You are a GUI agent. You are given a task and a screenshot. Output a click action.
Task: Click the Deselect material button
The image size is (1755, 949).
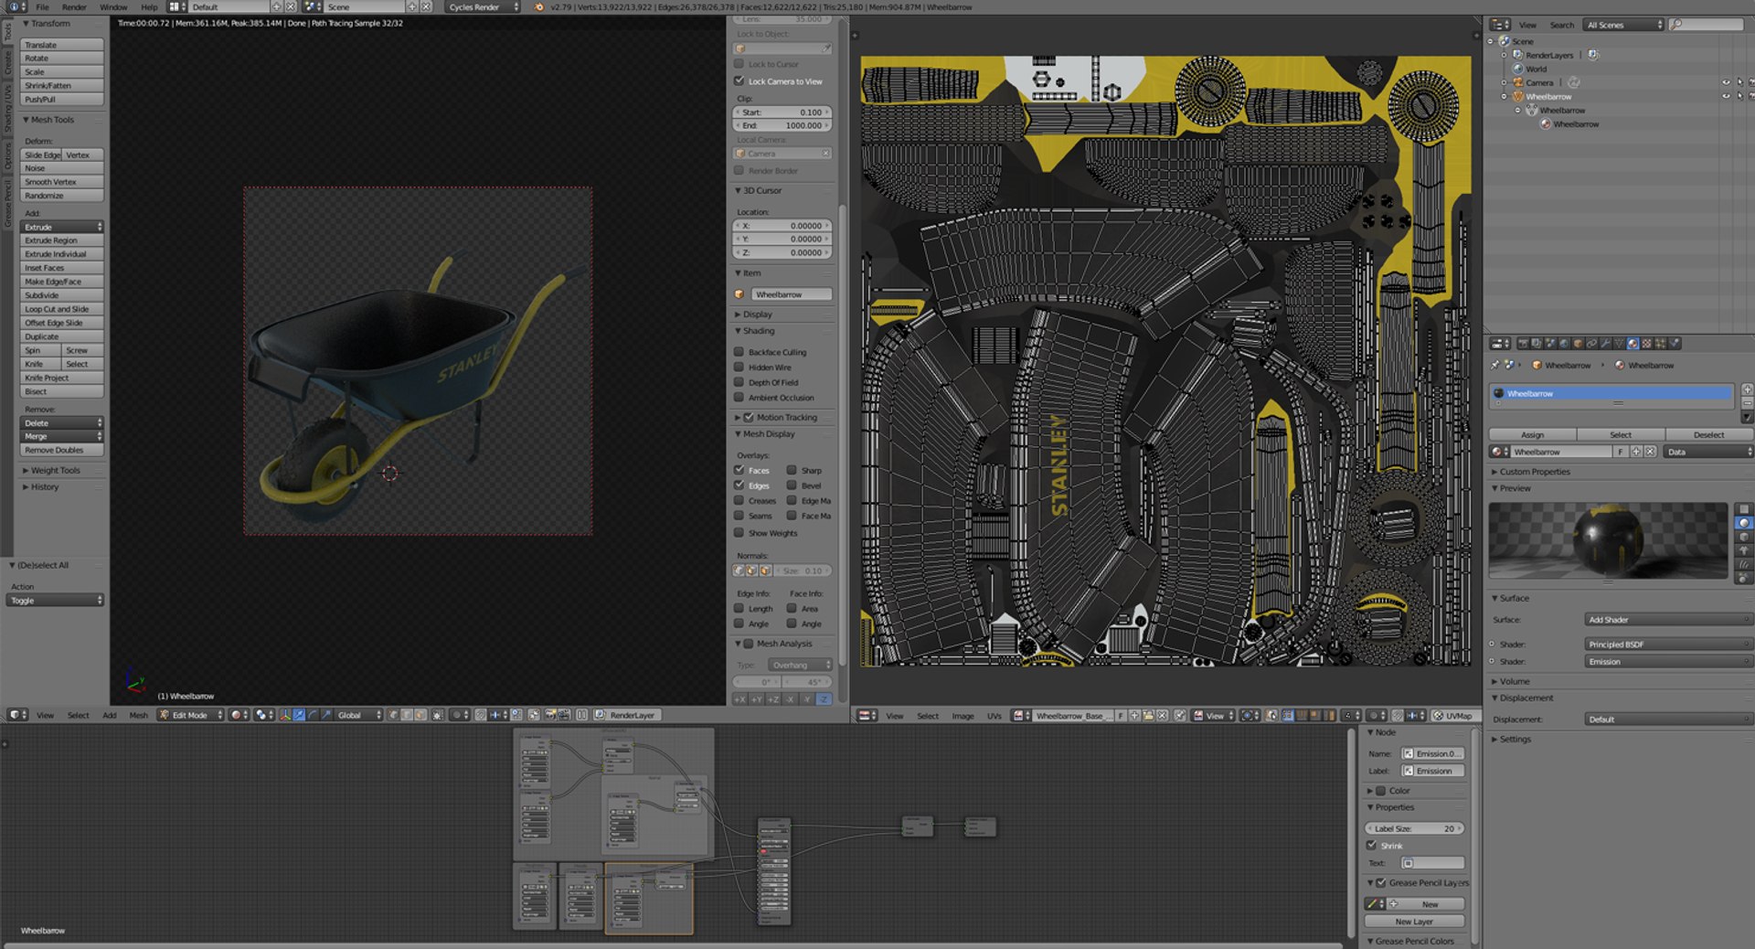click(1708, 434)
